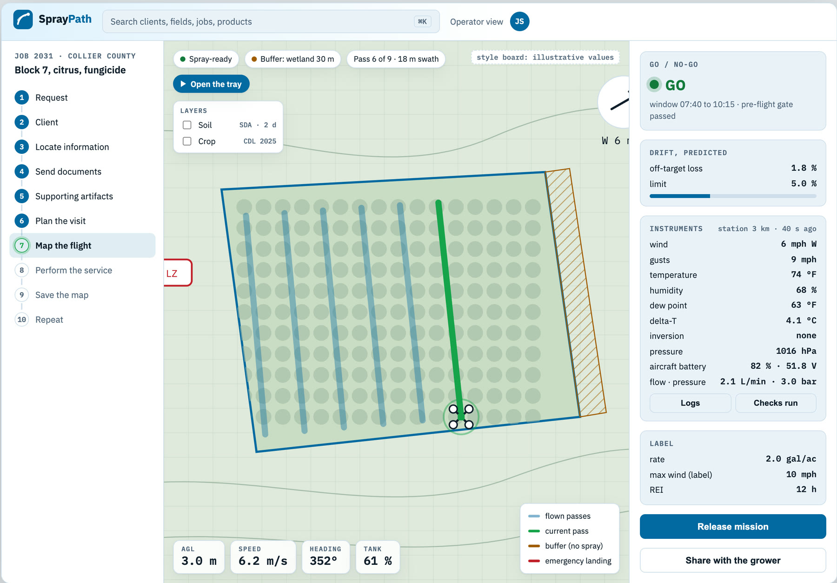The width and height of the screenshot is (837, 583).
Task: Click the hatched buffer no-spray zone
Action: (577, 293)
